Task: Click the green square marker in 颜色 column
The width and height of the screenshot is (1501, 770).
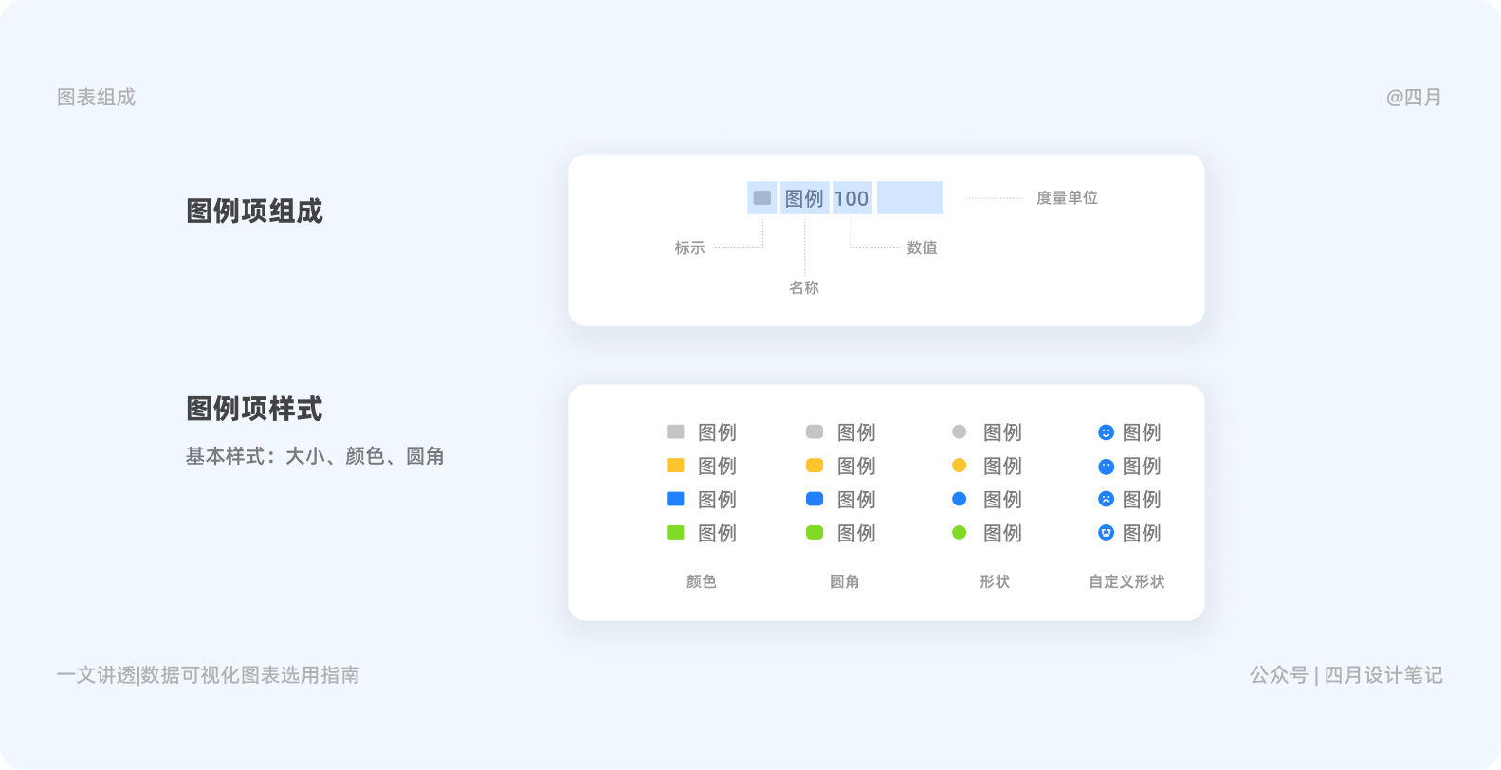Action: 675,533
